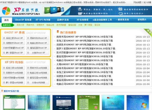The image size is (152, 110).
Task: Open 大地GHOST XP SP3装机版V2016.10系统下载 link
Action: click(82, 64)
